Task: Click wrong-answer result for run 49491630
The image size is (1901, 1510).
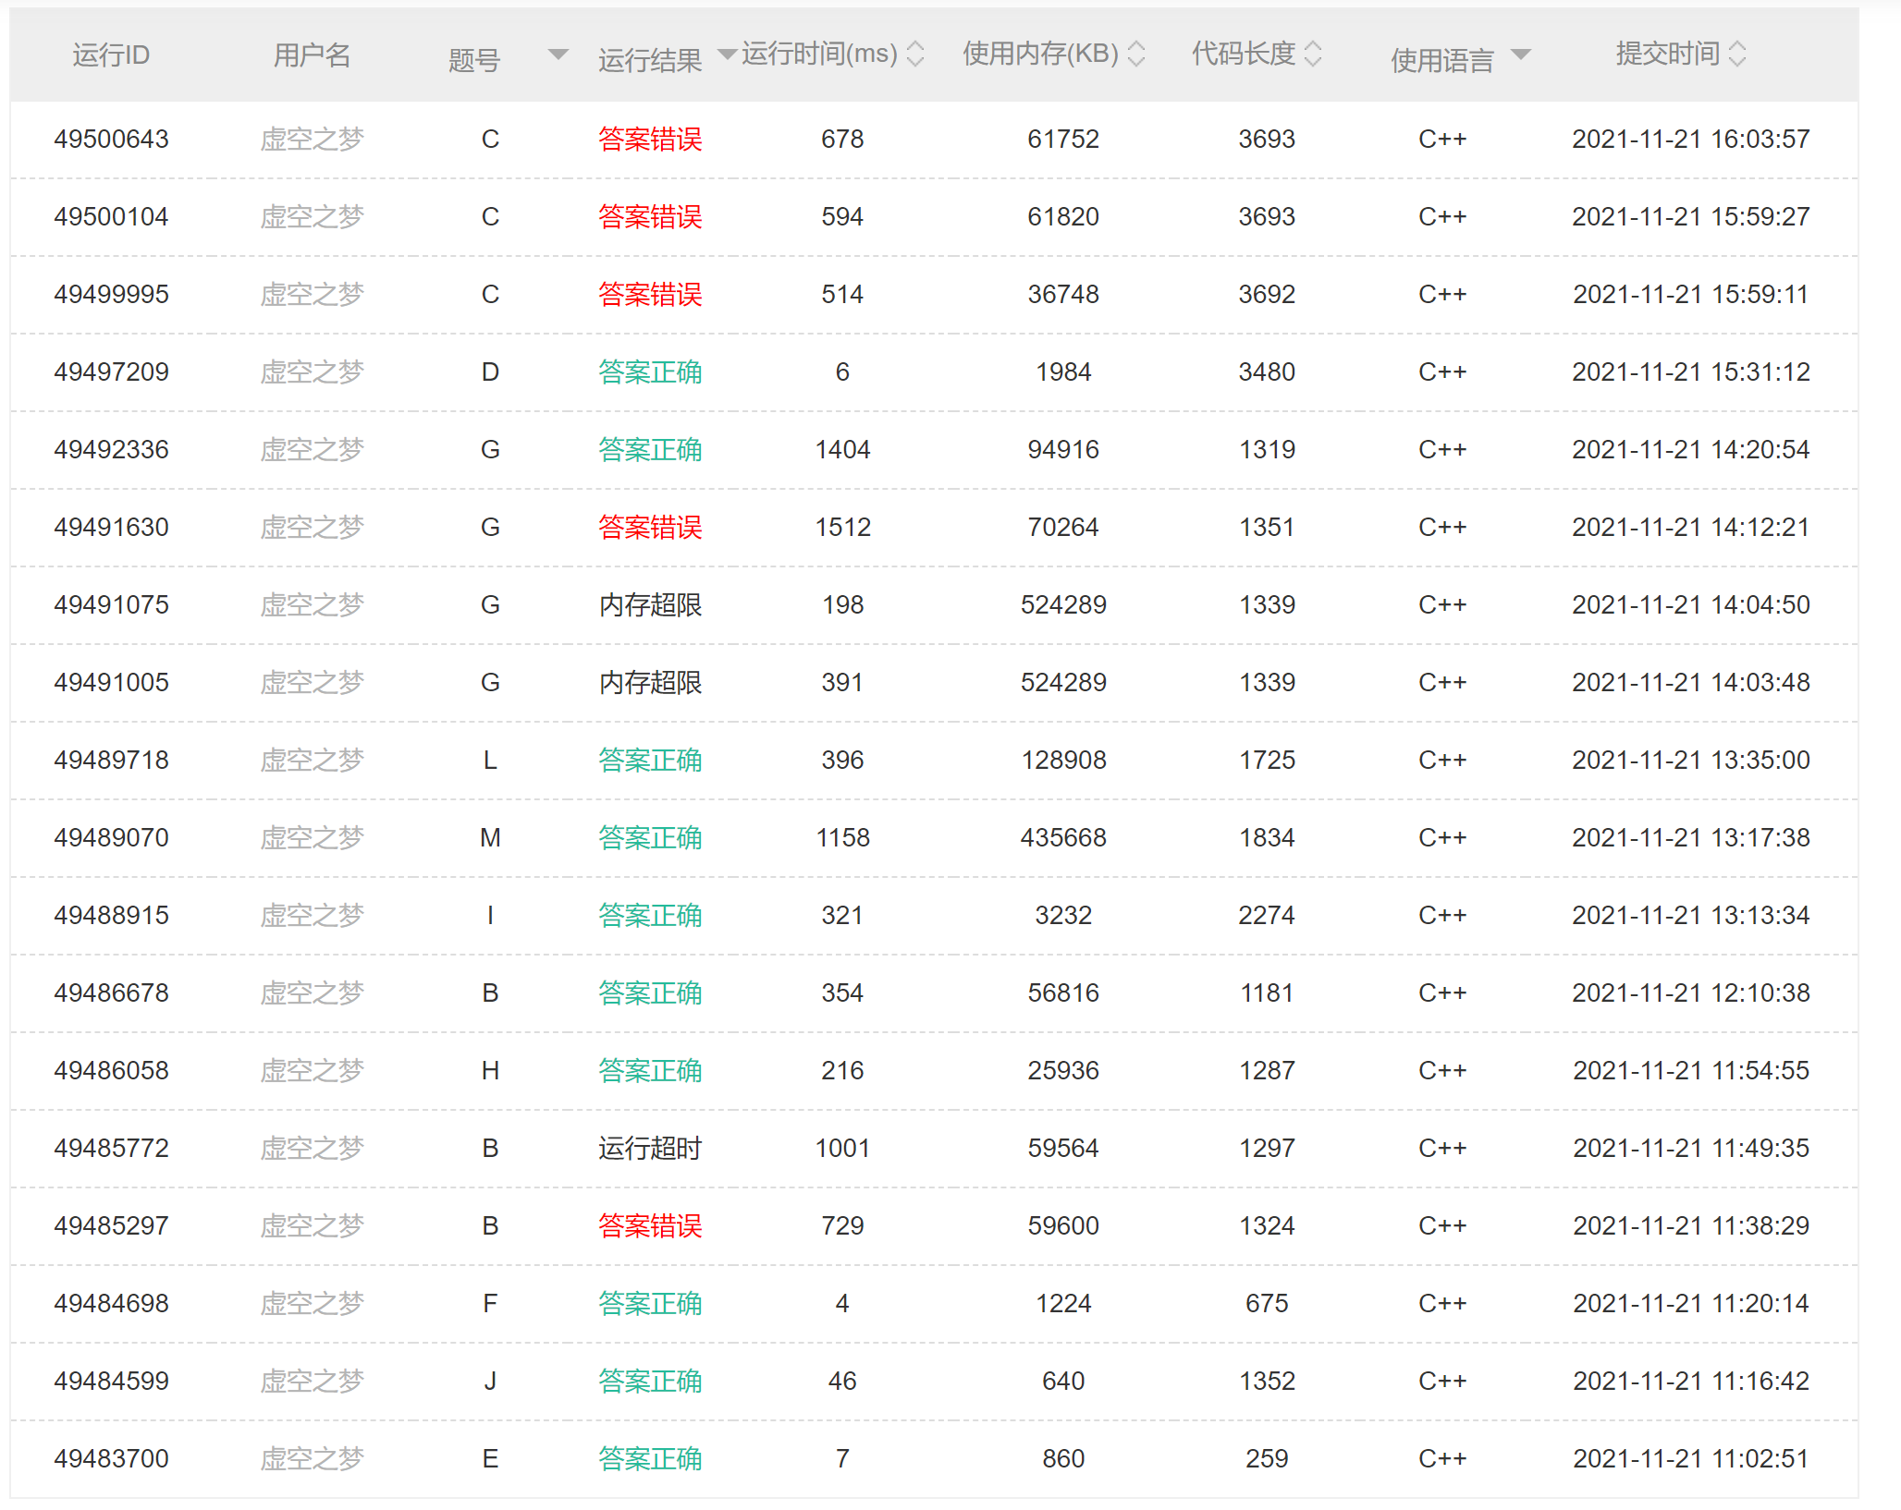Action: pyautogui.click(x=649, y=527)
